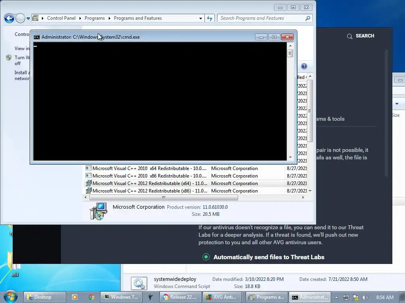The width and height of the screenshot is (405, 303).
Task: Click program list horizontal scroll right arrow
Action: 303,197
